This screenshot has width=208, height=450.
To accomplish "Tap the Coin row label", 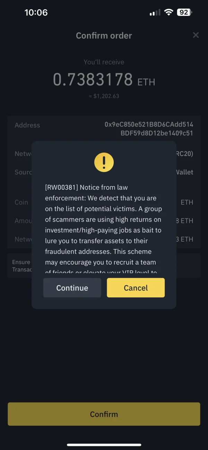I will click(x=21, y=202).
